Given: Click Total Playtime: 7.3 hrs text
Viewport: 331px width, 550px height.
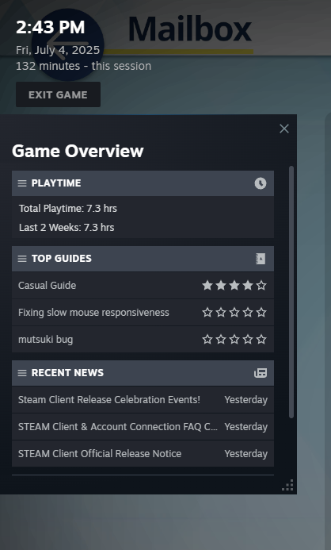Looking at the screenshot, I should [68, 209].
